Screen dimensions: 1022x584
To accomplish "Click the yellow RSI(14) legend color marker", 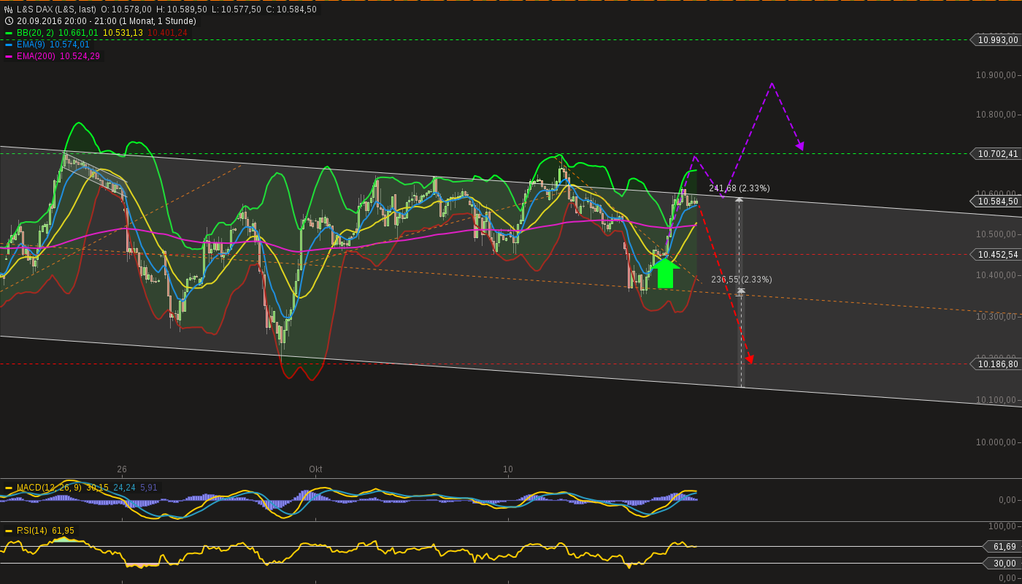I will [x=9, y=531].
